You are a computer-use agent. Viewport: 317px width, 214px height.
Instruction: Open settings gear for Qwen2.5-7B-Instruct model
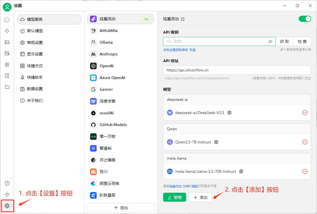coord(216,142)
